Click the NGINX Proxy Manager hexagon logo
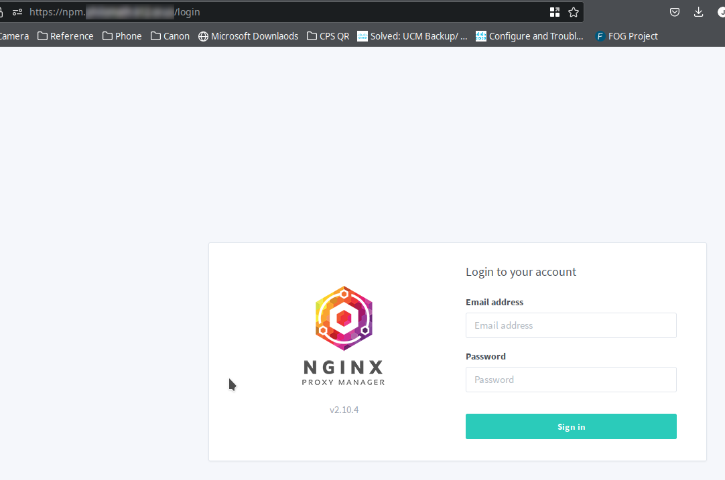This screenshot has width=725, height=480. coord(344,318)
